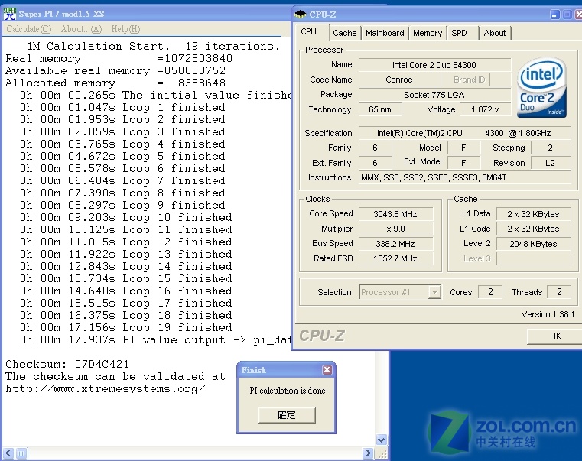This screenshot has width=582, height=461.
Task: Click the Super PI title bar icon
Action: point(10,14)
